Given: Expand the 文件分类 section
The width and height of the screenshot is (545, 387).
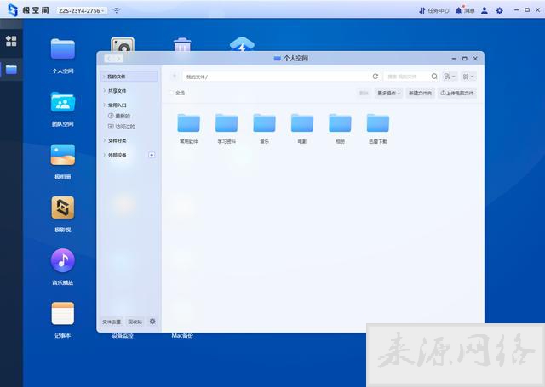Looking at the screenshot, I should click(x=104, y=140).
